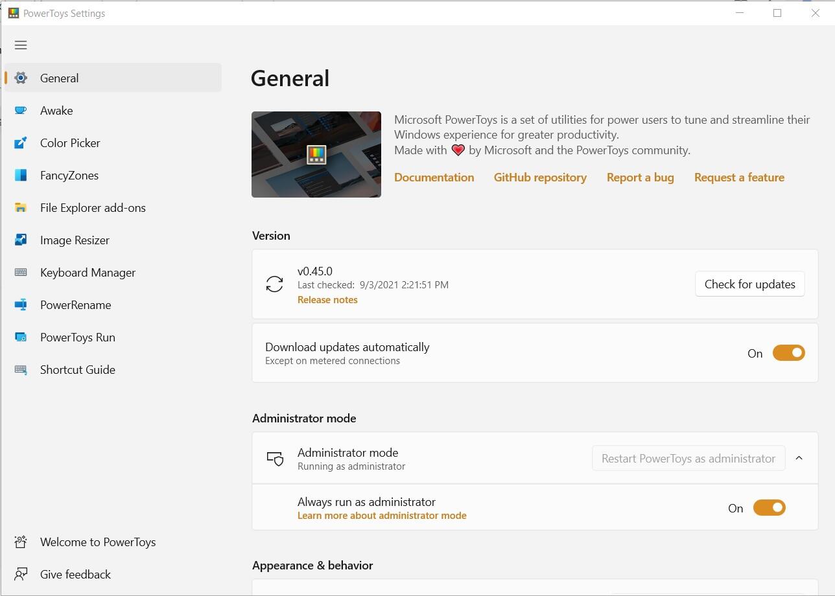Screen dimensions: 835x596
Task: Click the Running as administrator status text
Action: [x=351, y=466]
